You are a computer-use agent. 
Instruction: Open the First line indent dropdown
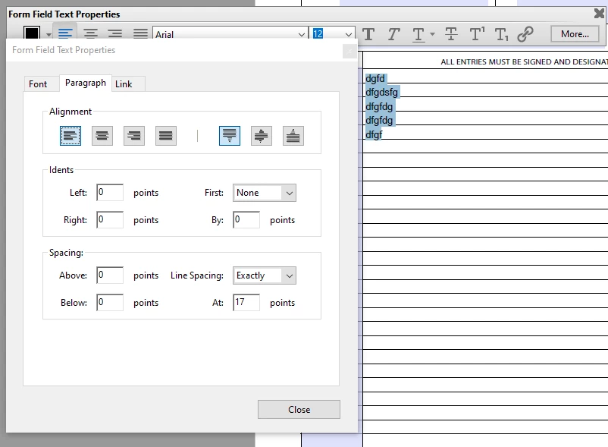tap(265, 193)
